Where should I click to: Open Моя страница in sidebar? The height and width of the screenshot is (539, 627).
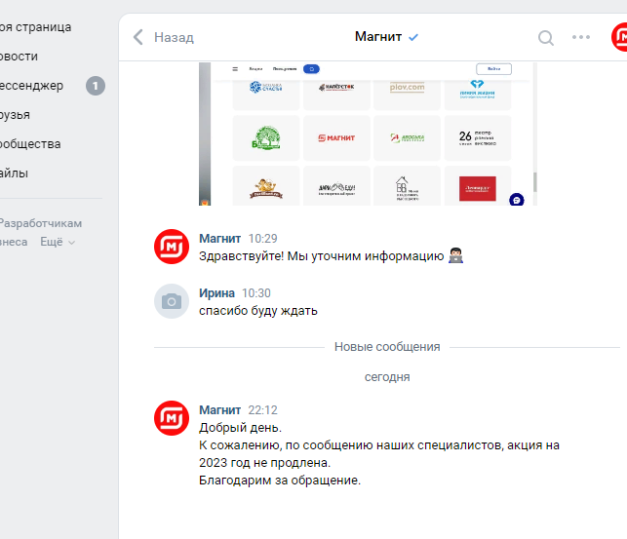35,27
